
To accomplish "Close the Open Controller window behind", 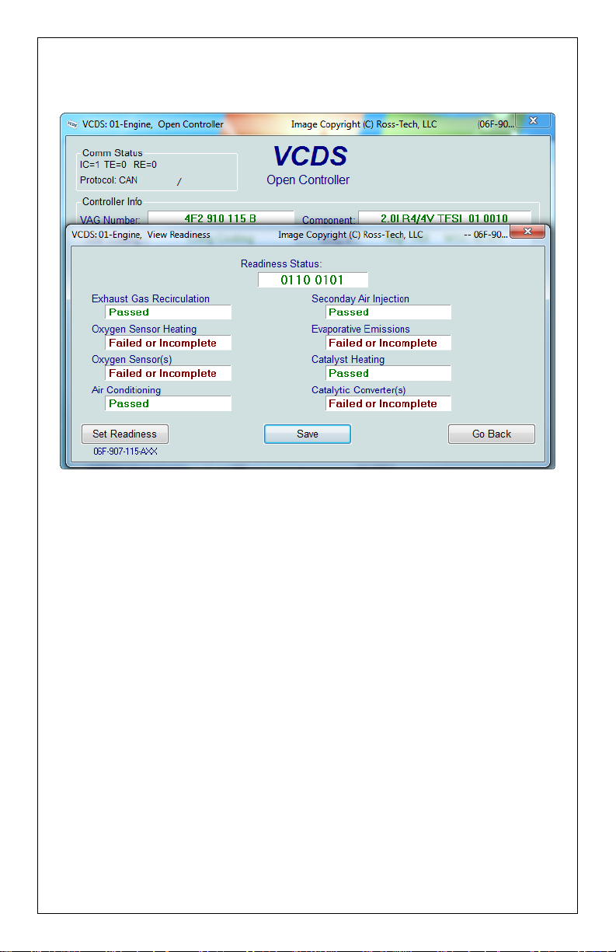I will coord(534,122).
